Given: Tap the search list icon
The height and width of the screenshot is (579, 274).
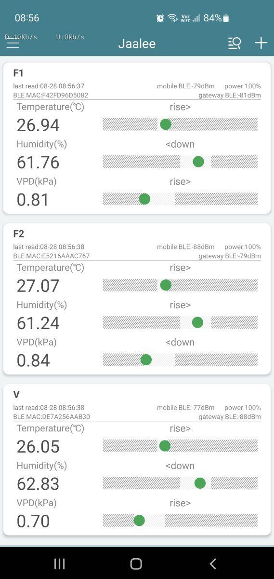Looking at the screenshot, I should [235, 43].
